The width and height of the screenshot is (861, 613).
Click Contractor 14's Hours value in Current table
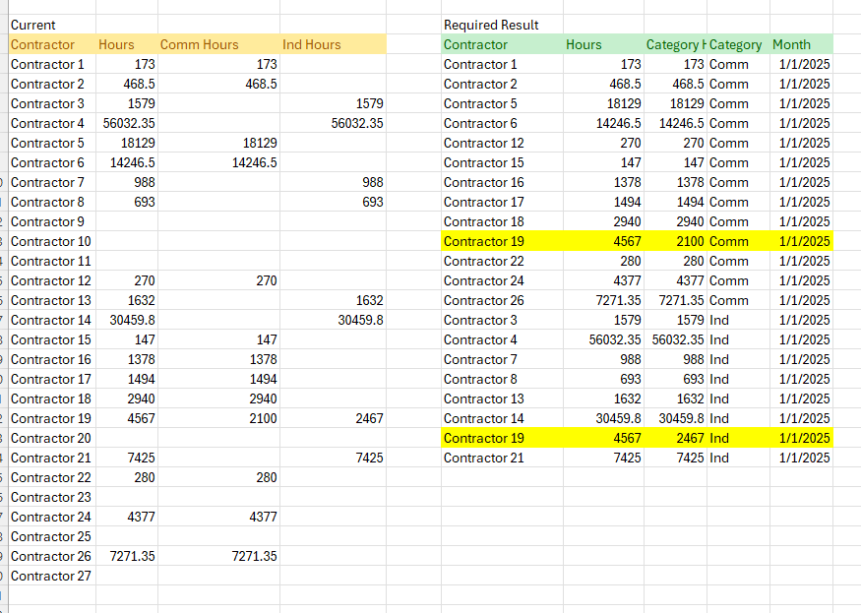tap(131, 320)
